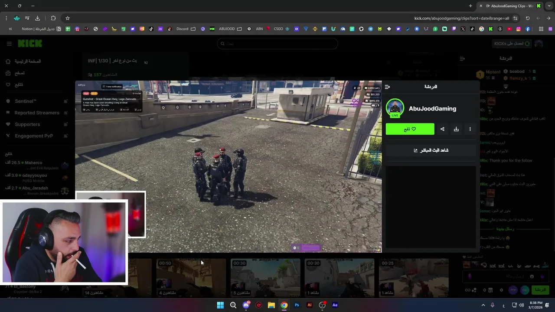Open the KICKs purchase button
The width and height of the screenshot is (555, 312).
(512, 44)
